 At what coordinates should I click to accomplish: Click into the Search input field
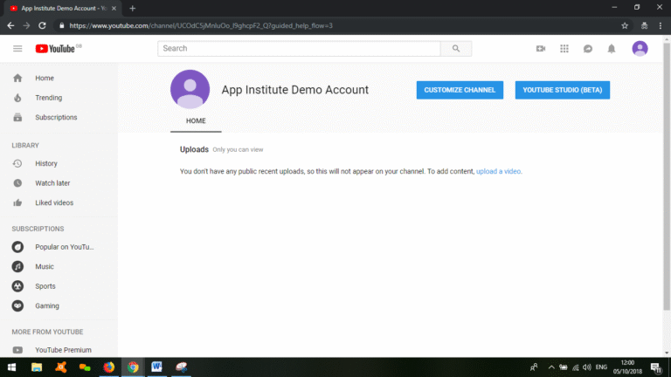(x=297, y=49)
